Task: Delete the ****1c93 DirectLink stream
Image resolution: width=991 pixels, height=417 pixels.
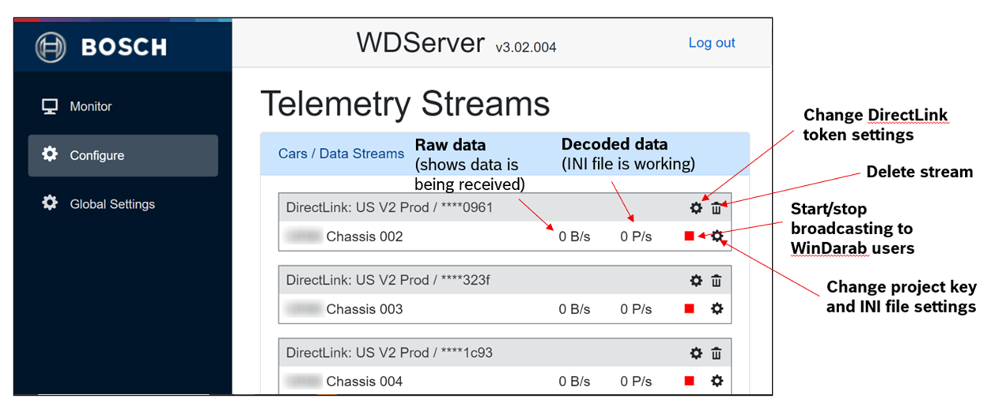Action: click(x=717, y=353)
